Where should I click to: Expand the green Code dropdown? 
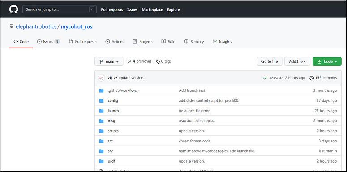tap(327, 61)
